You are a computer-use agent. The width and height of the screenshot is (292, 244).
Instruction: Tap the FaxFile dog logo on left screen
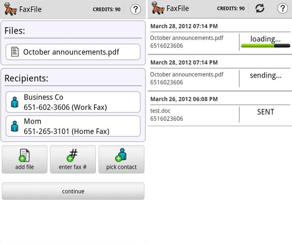10,8
